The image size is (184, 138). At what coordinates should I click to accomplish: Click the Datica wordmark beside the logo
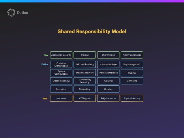(22, 13)
